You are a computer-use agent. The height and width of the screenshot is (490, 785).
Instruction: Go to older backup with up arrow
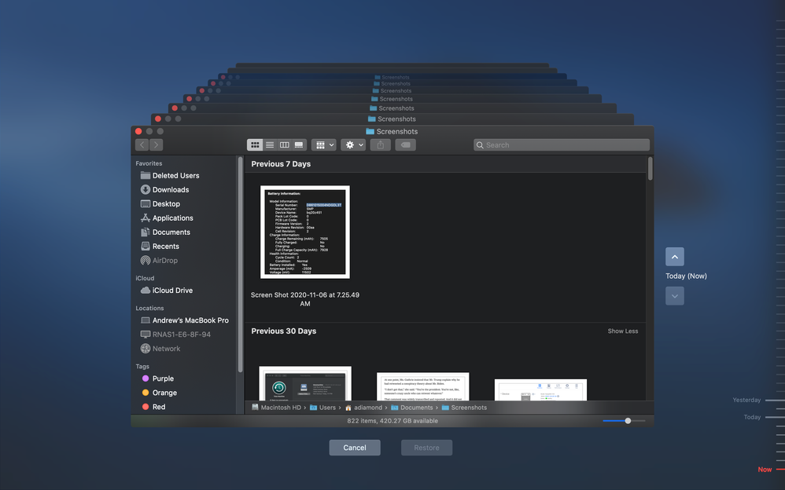[675, 257]
